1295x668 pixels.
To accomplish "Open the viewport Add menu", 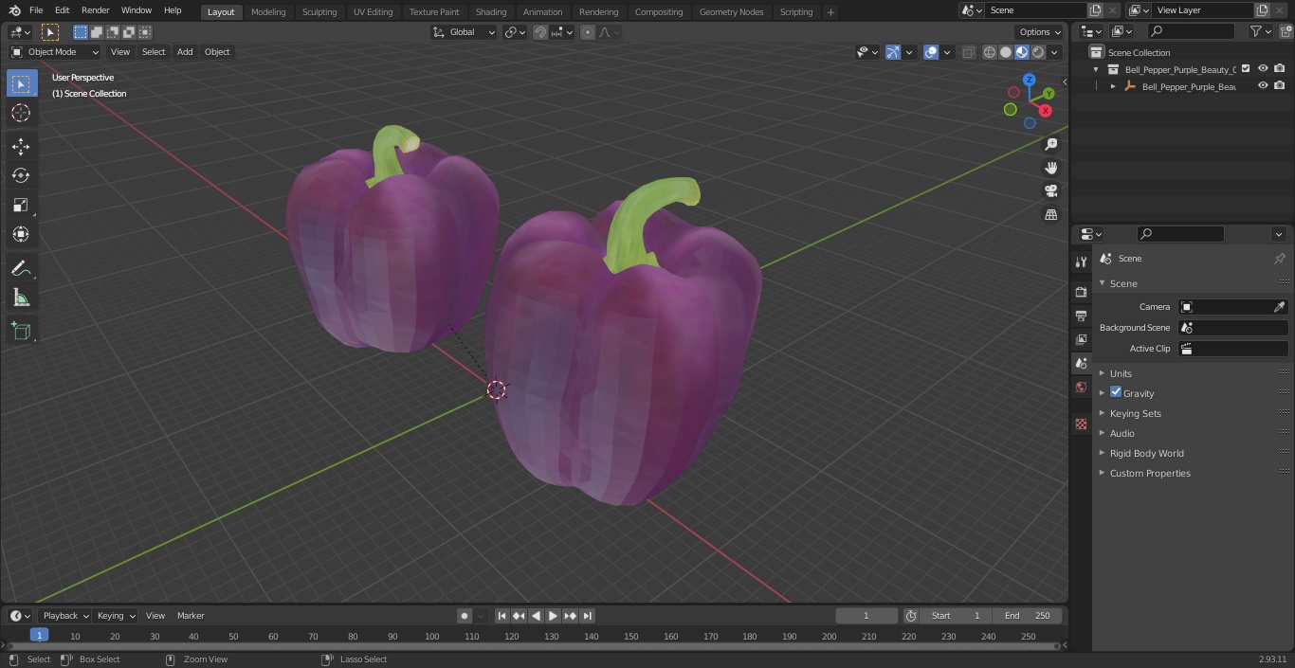I will (x=185, y=52).
